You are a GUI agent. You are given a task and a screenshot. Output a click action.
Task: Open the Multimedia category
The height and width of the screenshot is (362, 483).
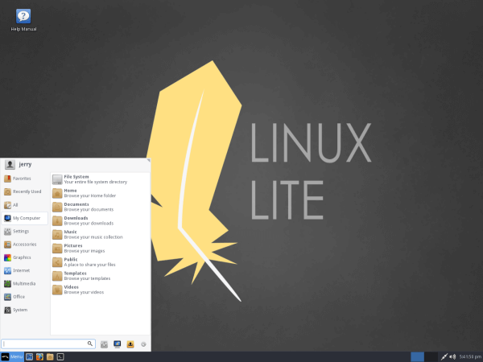tap(25, 283)
